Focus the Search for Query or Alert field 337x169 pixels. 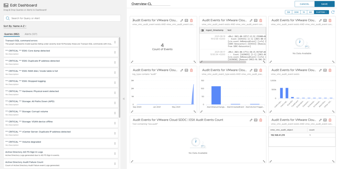[x=62, y=18]
